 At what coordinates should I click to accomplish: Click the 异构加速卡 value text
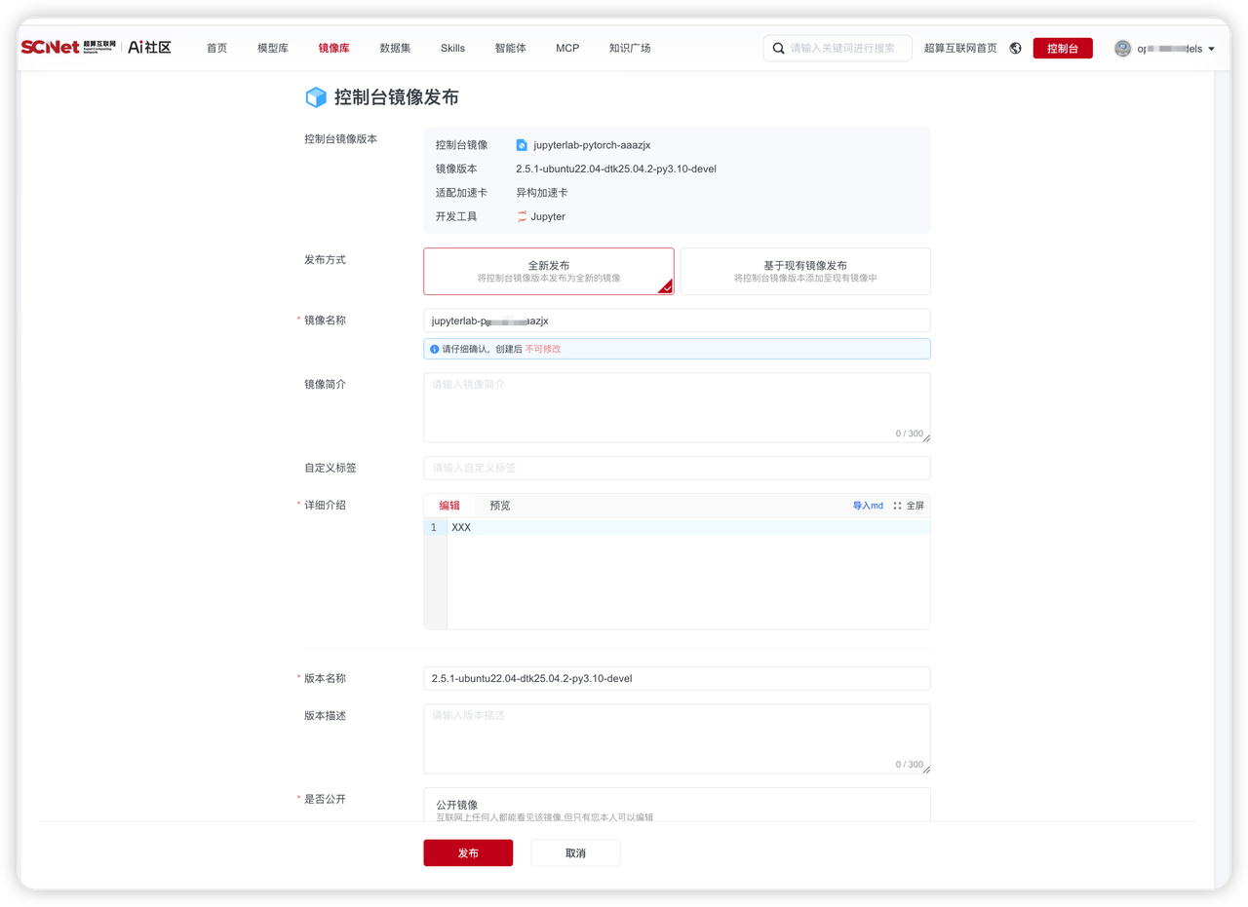(x=542, y=193)
